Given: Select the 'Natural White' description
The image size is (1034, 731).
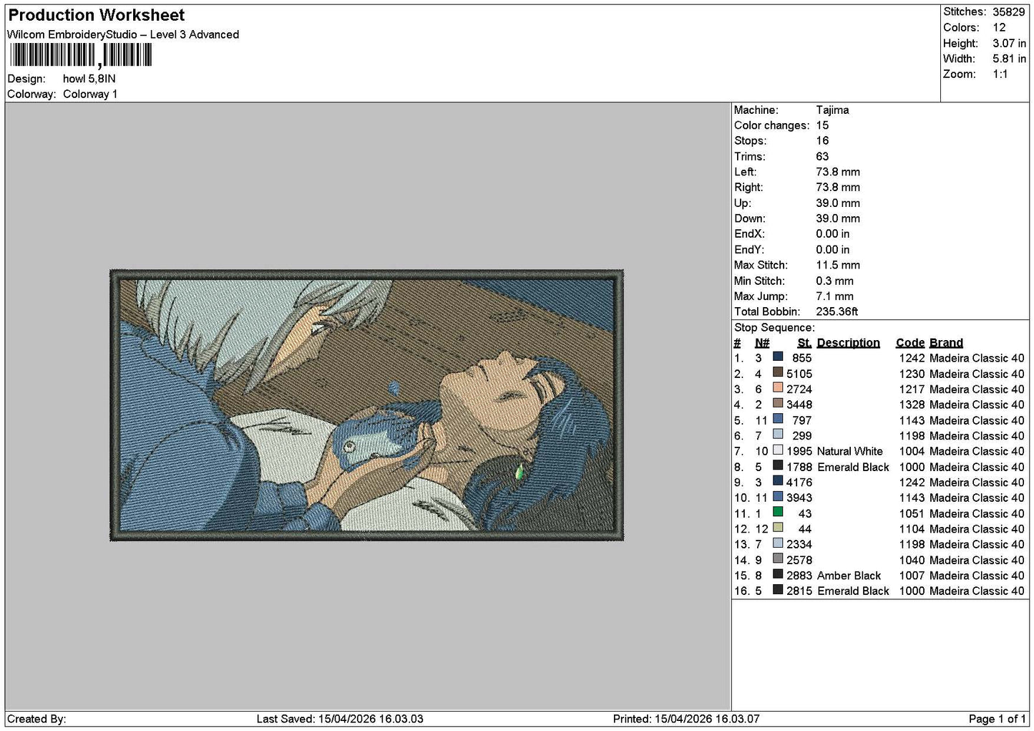Looking at the screenshot, I should pos(850,452).
